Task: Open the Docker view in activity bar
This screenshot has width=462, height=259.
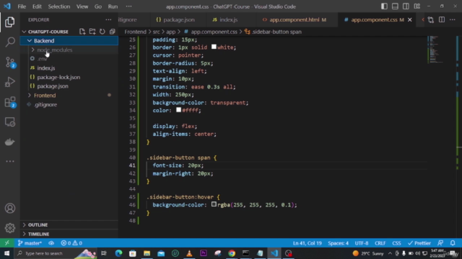Action: (10, 142)
